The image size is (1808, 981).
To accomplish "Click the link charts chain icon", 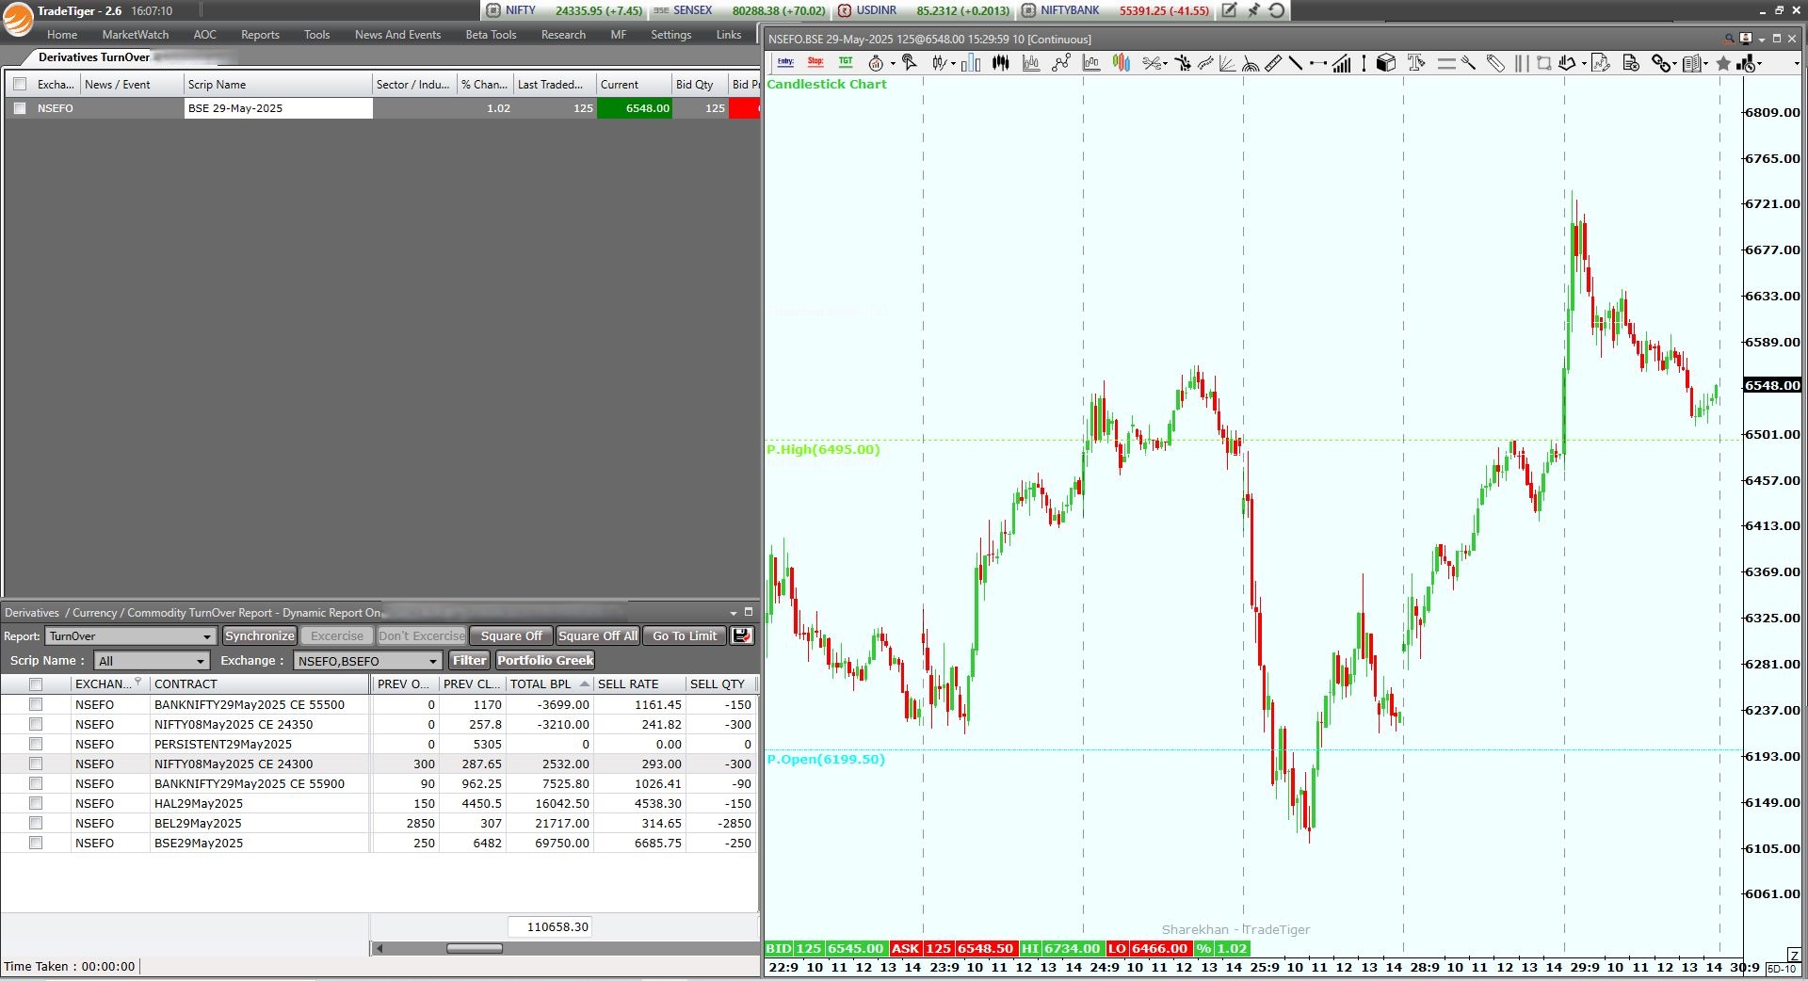I will pos(1662,63).
